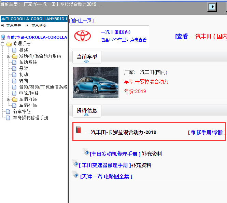The height and width of the screenshot is (203, 227).
Task: Click the 菜单折叠 list icon
Action: pyautogui.click(x=27, y=26)
